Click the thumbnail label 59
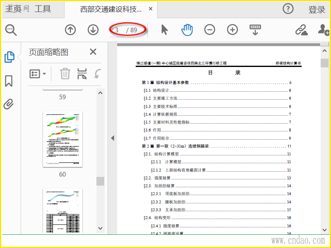Image resolution: width=331 pixels, height=248 pixels. pos(62,97)
